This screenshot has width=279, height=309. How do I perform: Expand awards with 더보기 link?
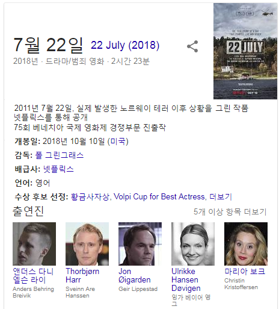[x=221, y=197]
